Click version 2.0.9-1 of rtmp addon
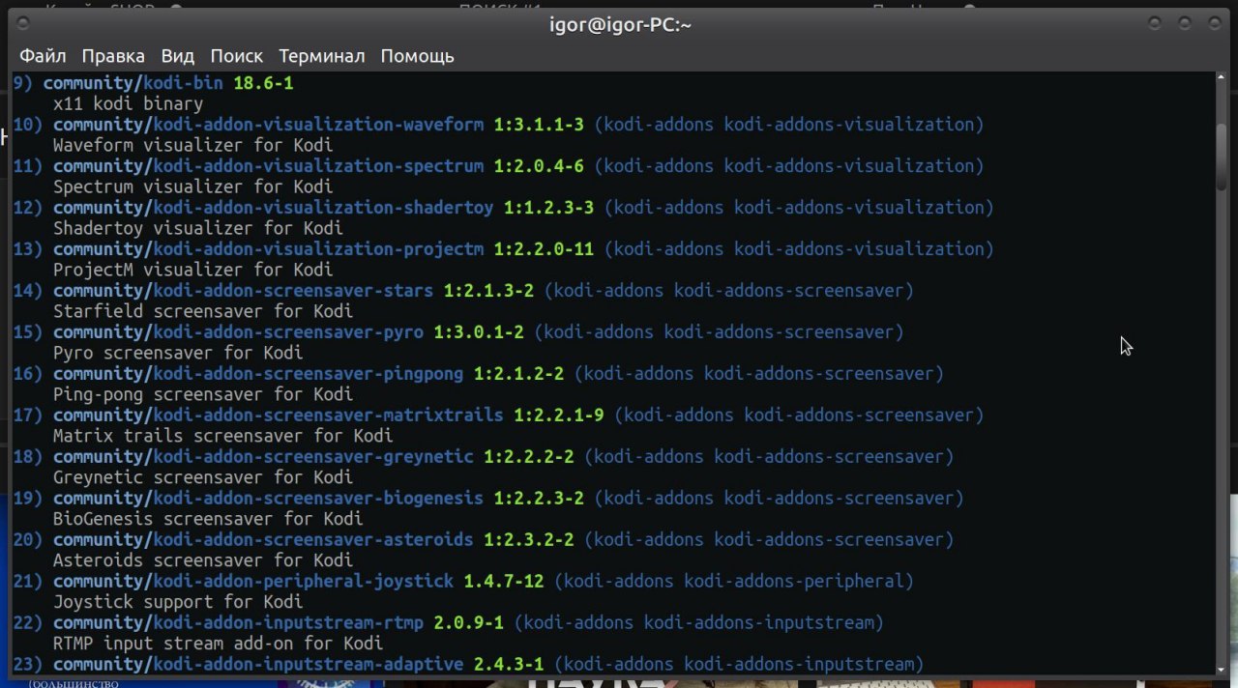This screenshot has height=688, width=1238. (469, 622)
